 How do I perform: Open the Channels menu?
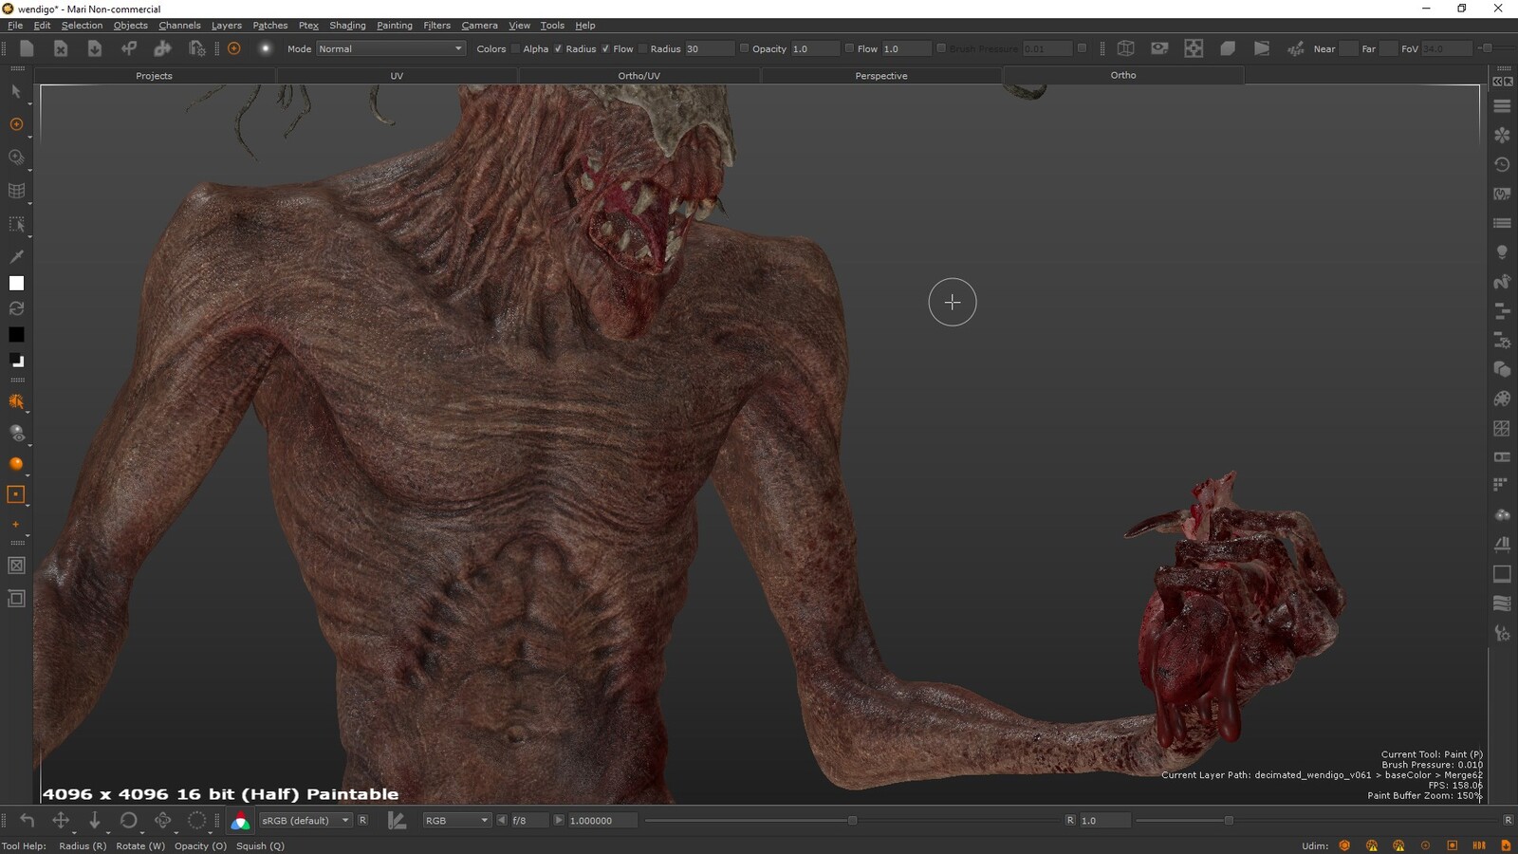(x=179, y=26)
